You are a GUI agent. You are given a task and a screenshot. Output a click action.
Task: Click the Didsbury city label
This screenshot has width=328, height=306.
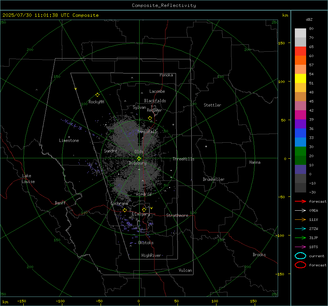pyautogui.click(x=137, y=163)
